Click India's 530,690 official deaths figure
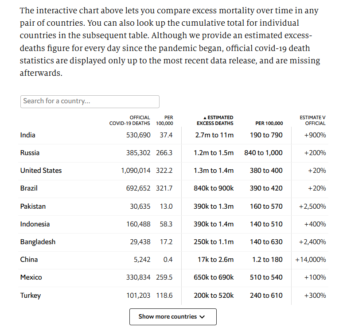The width and height of the screenshot is (339, 331). [138, 135]
